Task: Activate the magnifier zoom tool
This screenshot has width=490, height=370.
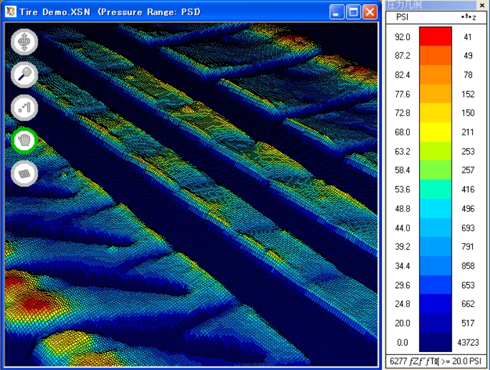Action: pyautogui.click(x=24, y=75)
